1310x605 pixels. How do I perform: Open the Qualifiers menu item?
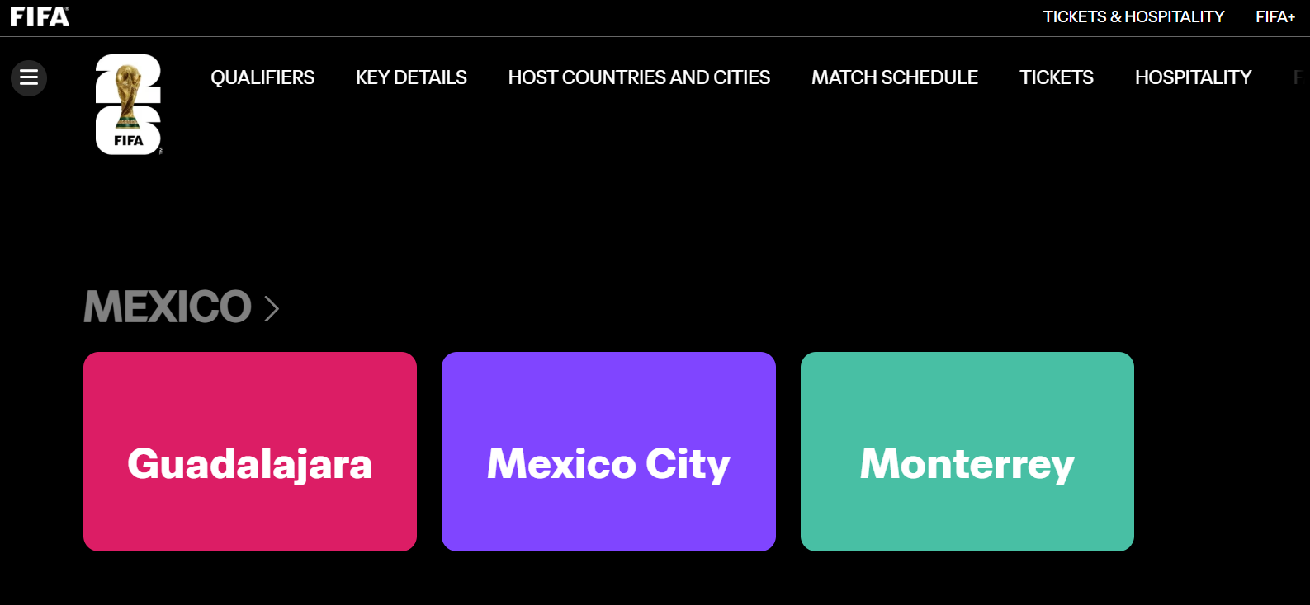pos(262,77)
